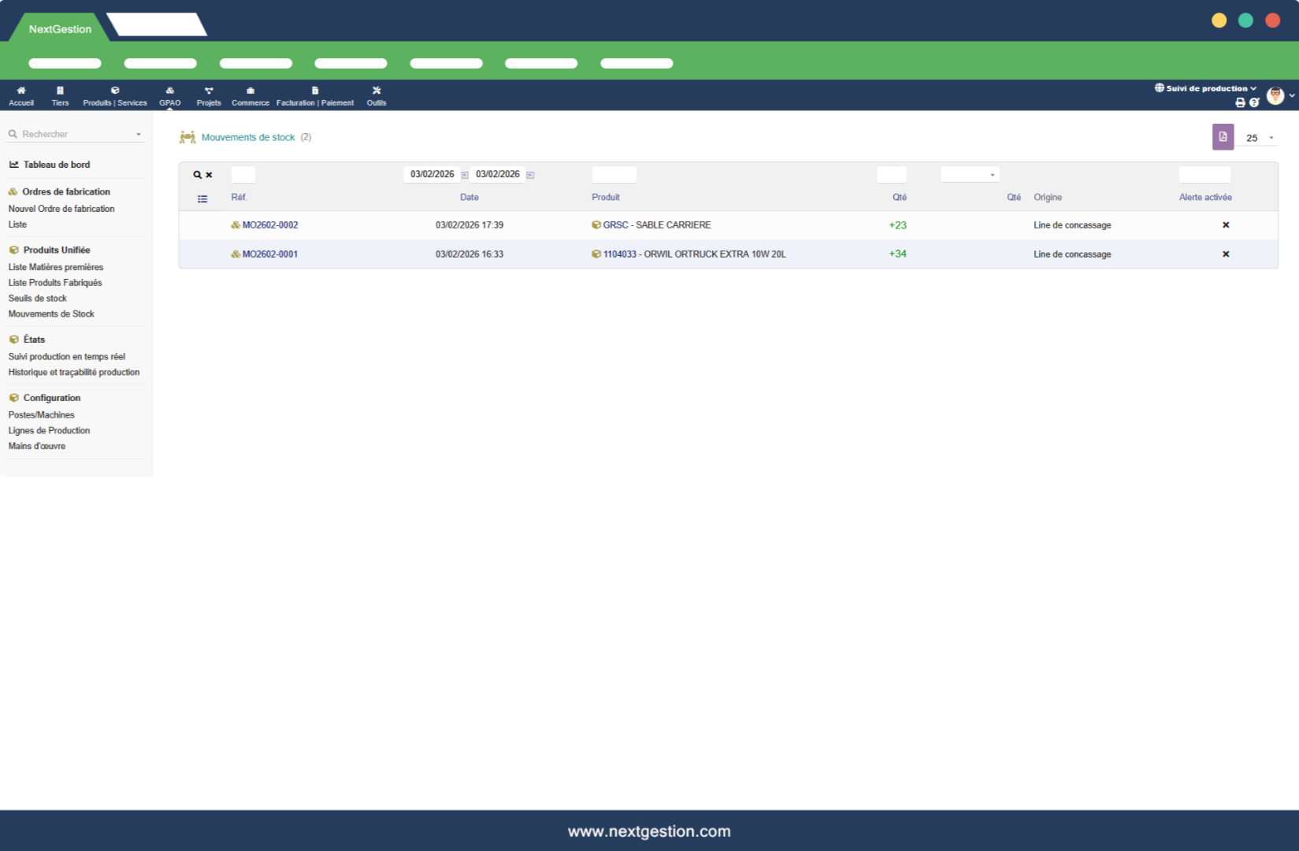Sort by Alerte activée column
This screenshot has height=851, width=1299.
point(1204,198)
